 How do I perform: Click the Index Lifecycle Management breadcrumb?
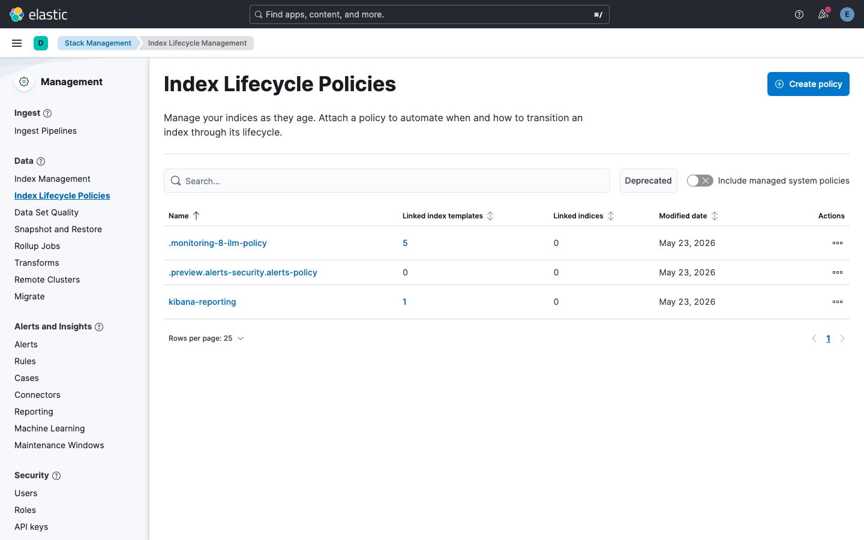(x=197, y=43)
